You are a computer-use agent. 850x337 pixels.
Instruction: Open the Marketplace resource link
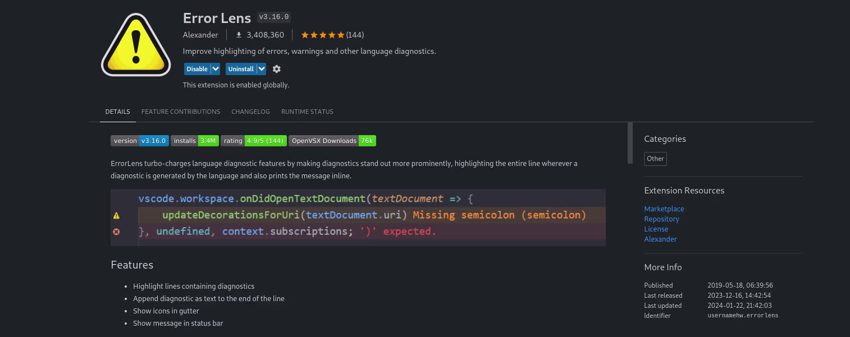click(x=664, y=209)
